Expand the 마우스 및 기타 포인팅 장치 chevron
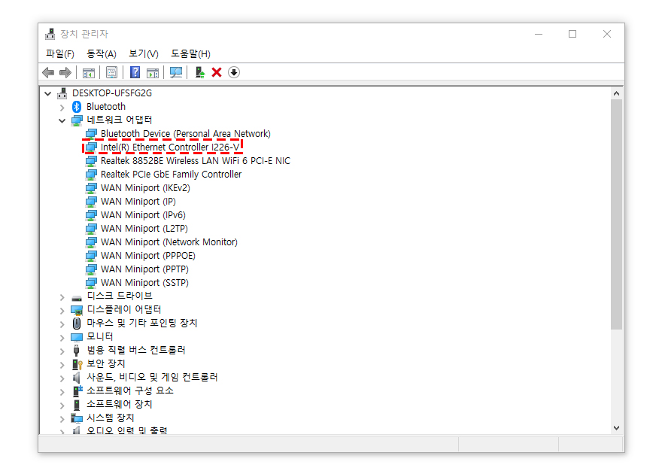The width and height of the screenshot is (662, 474). tap(62, 324)
